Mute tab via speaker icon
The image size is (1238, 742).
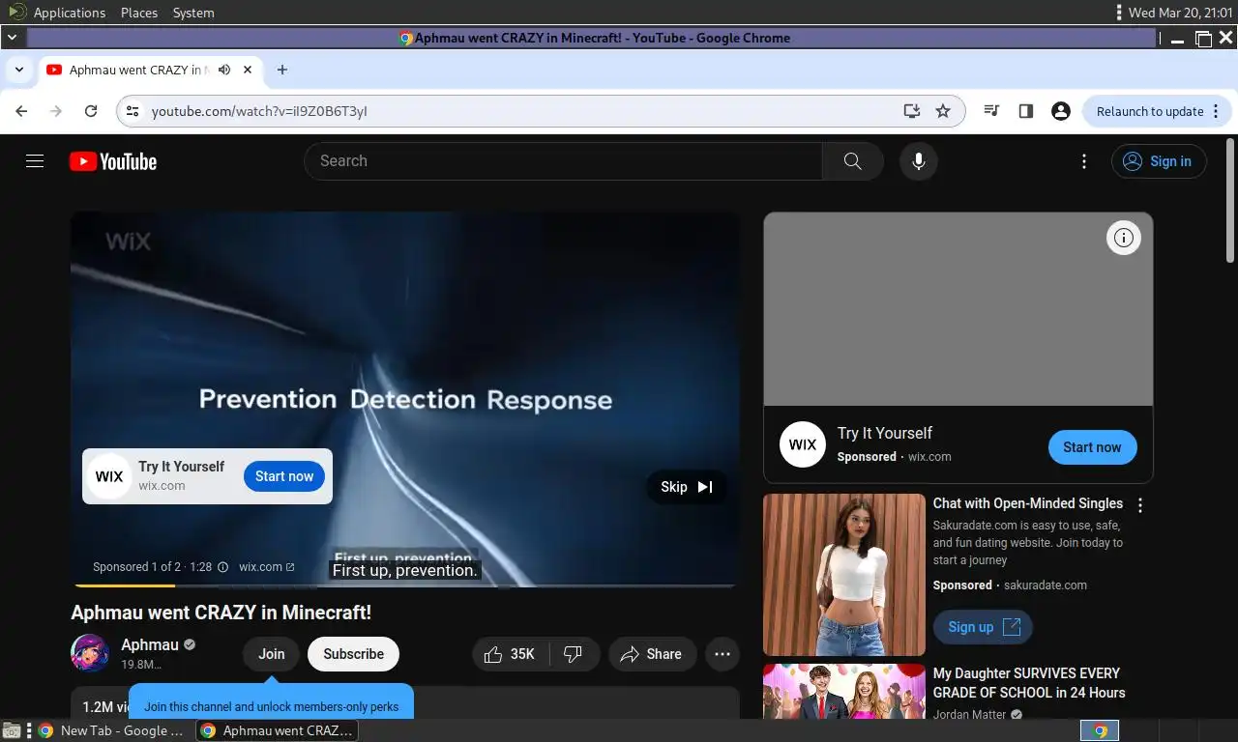coord(224,70)
